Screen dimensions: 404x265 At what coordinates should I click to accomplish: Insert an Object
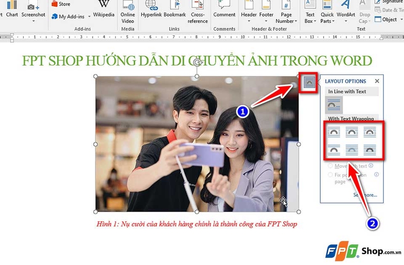click(x=386, y=19)
